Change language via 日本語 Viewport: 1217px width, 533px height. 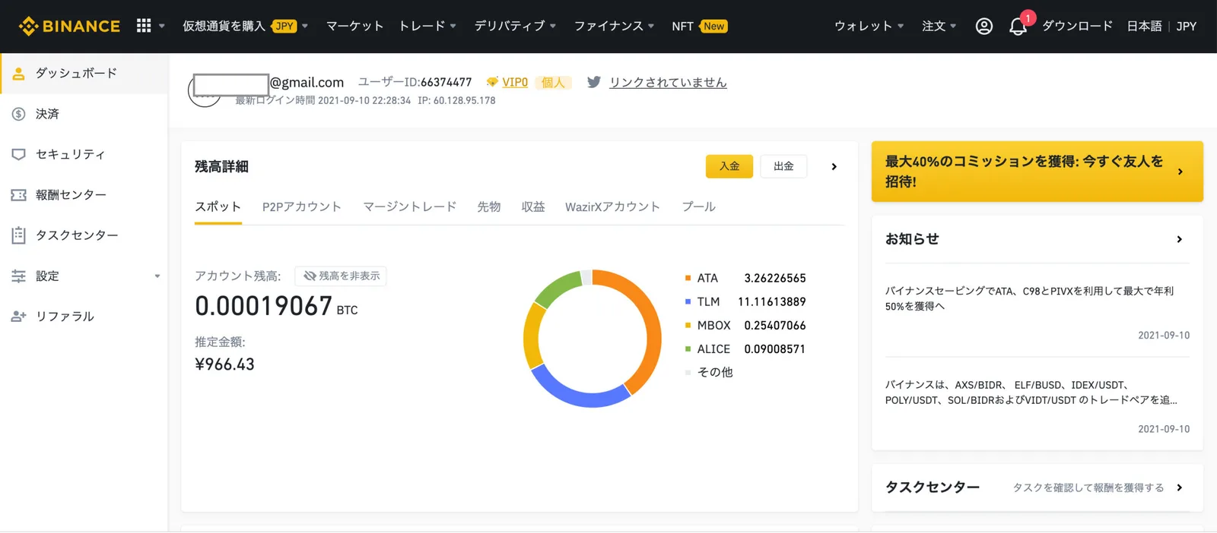click(1144, 26)
